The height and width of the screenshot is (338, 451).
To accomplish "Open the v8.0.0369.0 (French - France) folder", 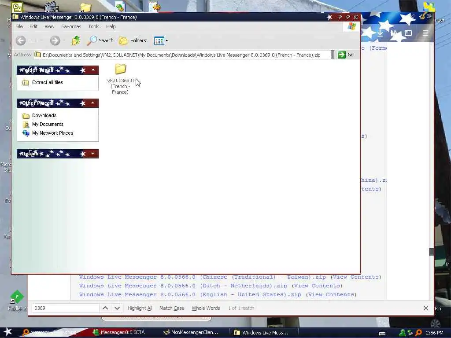I will pos(120,79).
